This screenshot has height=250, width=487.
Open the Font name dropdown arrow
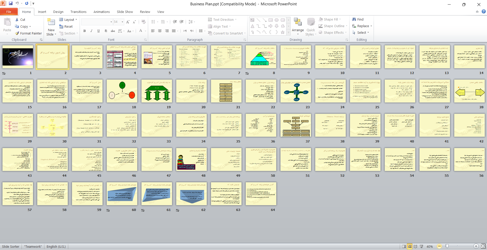pos(111,22)
